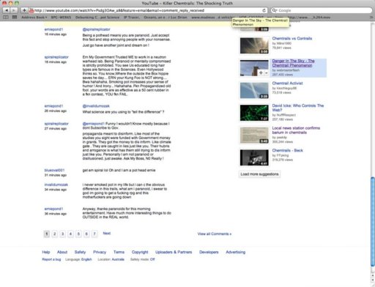
Task: Open the Reading List bookmarks icon
Action: coord(6,18)
